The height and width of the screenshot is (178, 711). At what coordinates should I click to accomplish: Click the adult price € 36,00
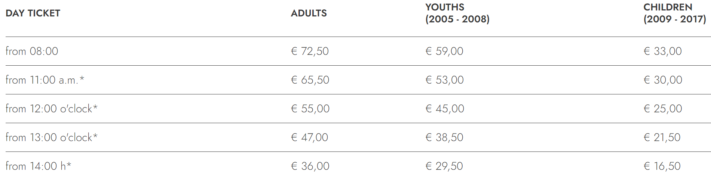[x=310, y=166]
